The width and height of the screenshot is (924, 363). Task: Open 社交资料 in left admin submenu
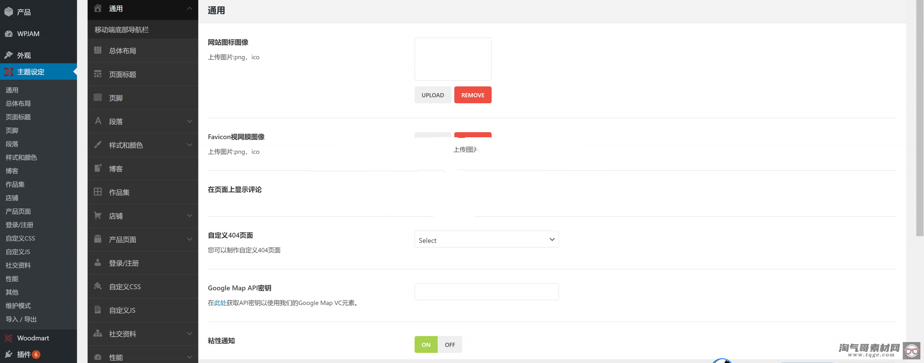point(18,265)
